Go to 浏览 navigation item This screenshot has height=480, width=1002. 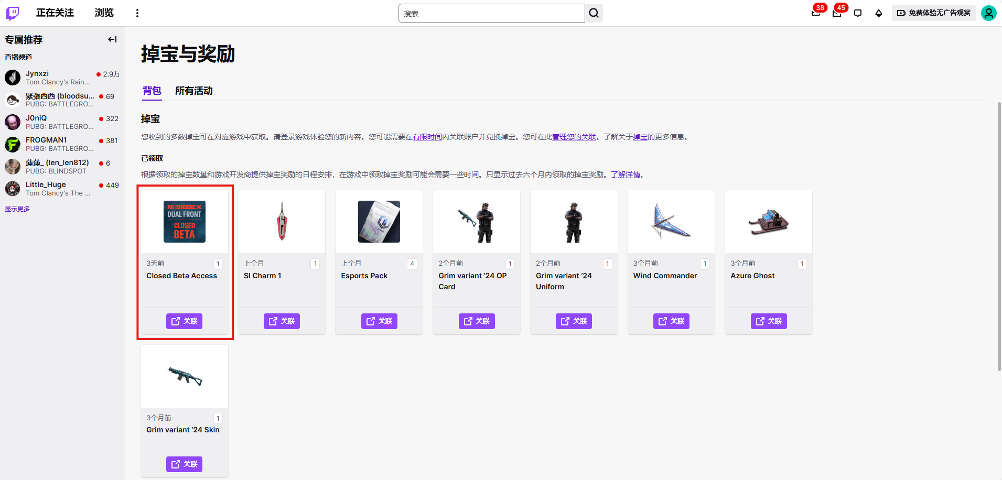[104, 13]
